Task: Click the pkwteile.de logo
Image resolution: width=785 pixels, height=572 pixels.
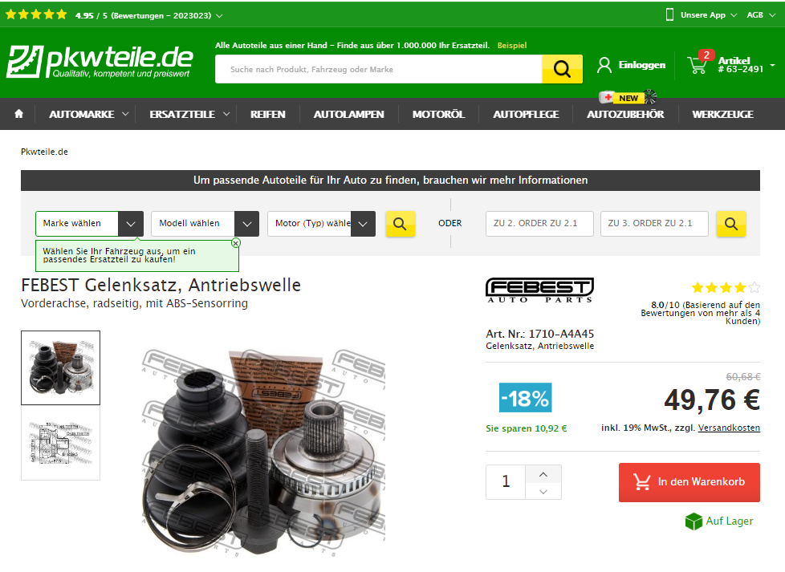Action: (100, 62)
